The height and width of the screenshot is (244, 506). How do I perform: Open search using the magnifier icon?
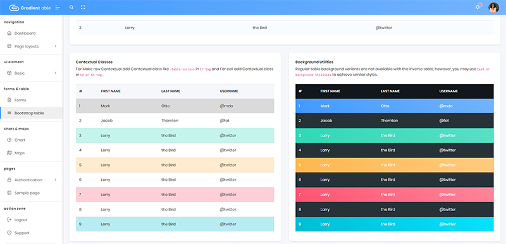(71, 7)
